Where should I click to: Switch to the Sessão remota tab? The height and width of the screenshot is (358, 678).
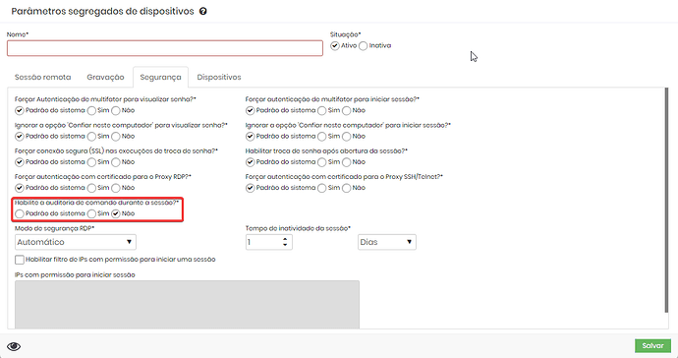[x=43, y=77]
